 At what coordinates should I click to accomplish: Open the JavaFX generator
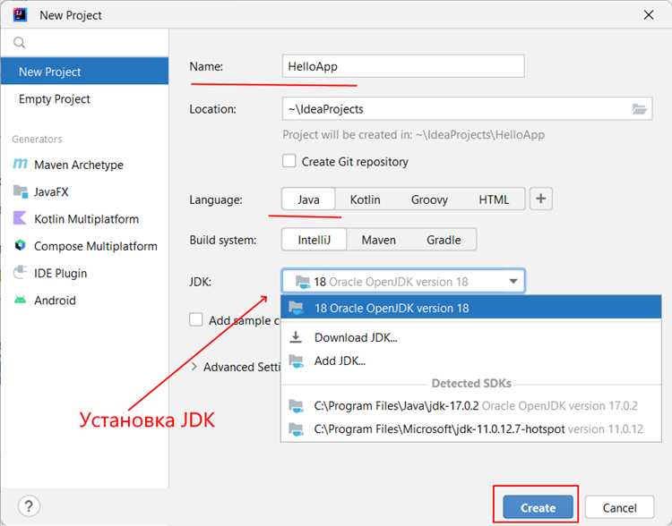tap(85, 191)
